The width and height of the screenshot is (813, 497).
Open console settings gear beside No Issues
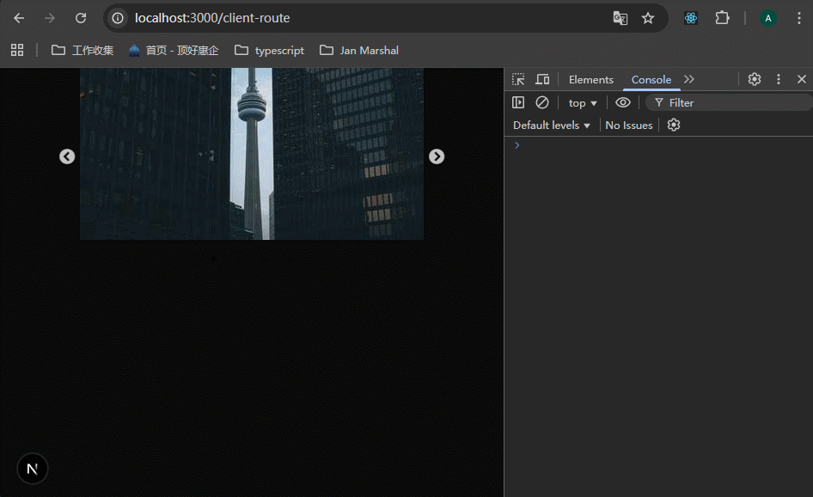pyautogui.click(x=674, y=125)
